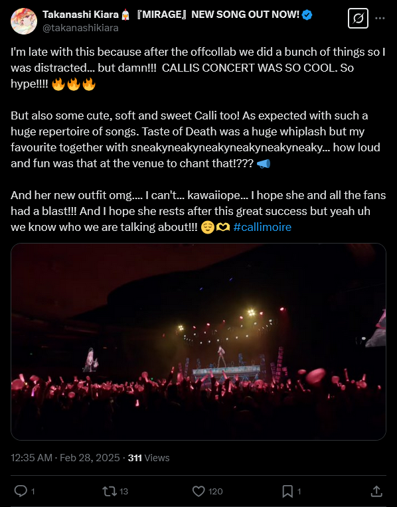View the 311 Views analytics
397x507 pixels.
(x=149, y=458)
